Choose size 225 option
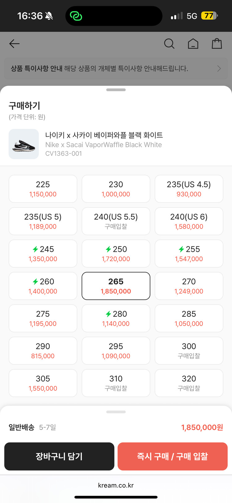232x503 pixels. tap(43, 189)
